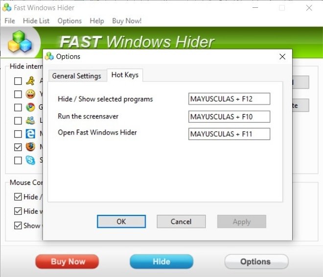Viewport: 323px width, 277px height.
Task: Uncheck the second Hide mouse control checkbox
Action: coord(18,211)
